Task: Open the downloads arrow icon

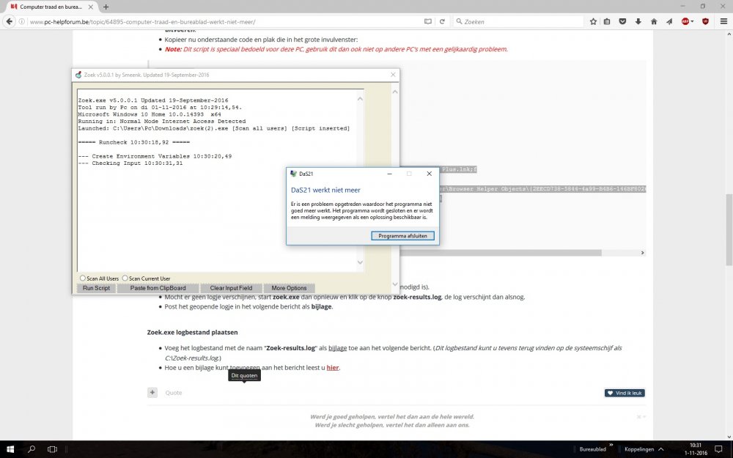Action: pyautogui.click(x=638, y=21)
